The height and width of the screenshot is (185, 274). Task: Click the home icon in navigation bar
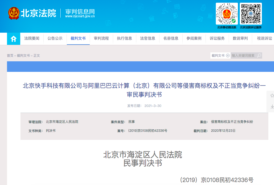[13, 39]
